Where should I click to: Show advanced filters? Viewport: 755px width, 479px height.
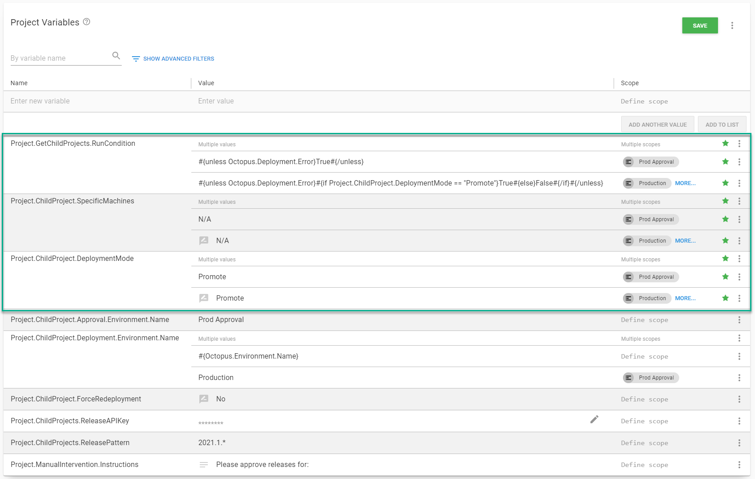click(x=173, y=59)
